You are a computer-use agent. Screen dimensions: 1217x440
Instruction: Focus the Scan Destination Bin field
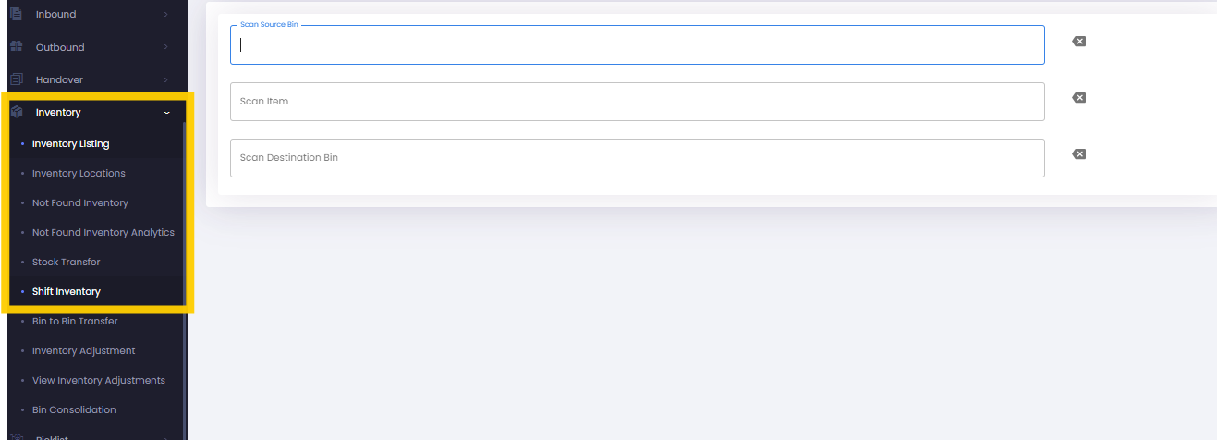637,158
